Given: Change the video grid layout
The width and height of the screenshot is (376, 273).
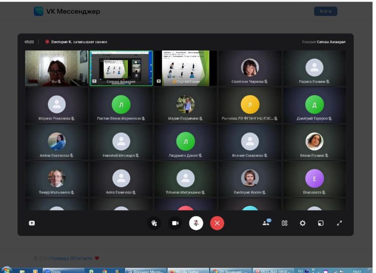Looking at the screenshot, I should coord(284,223).
